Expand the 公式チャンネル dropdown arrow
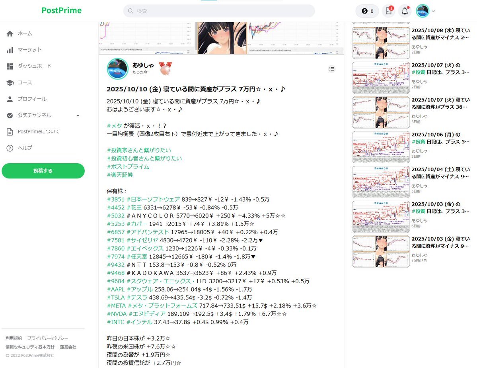The height and width of the screenshot is (368, 477). [78, 115]
